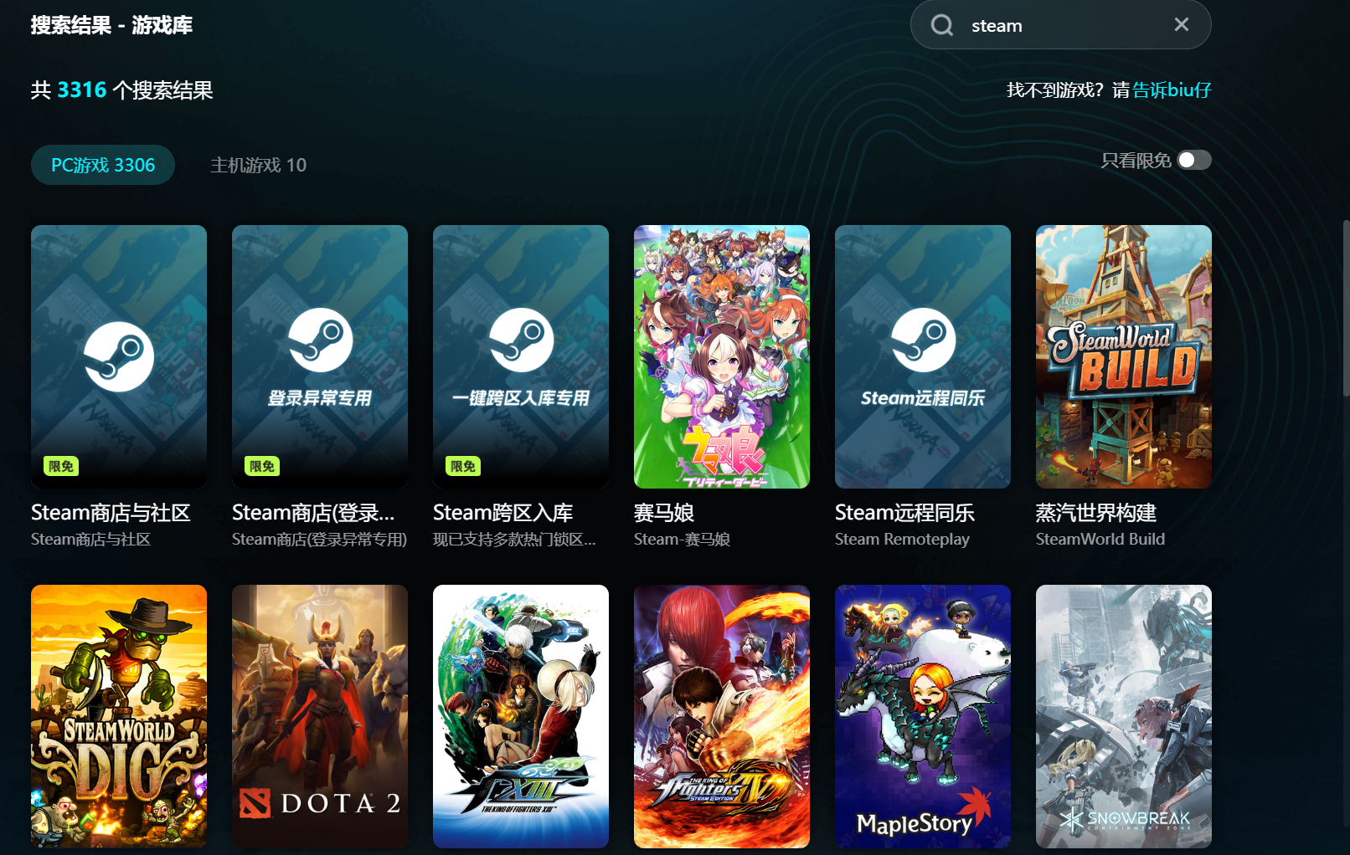Click the Steam Remoteplay subtitle

[902, 540]
